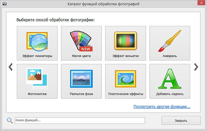Click the magnifying glass search icon
This screenshot has width=207, height=131.
point(10,120)
